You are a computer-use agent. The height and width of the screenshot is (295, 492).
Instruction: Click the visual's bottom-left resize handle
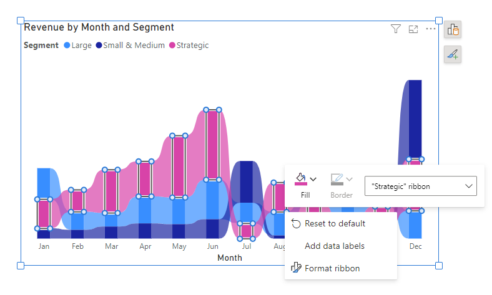point(21,266)
